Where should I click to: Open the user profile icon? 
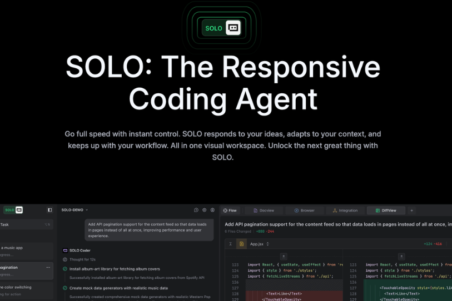(212, 210)
